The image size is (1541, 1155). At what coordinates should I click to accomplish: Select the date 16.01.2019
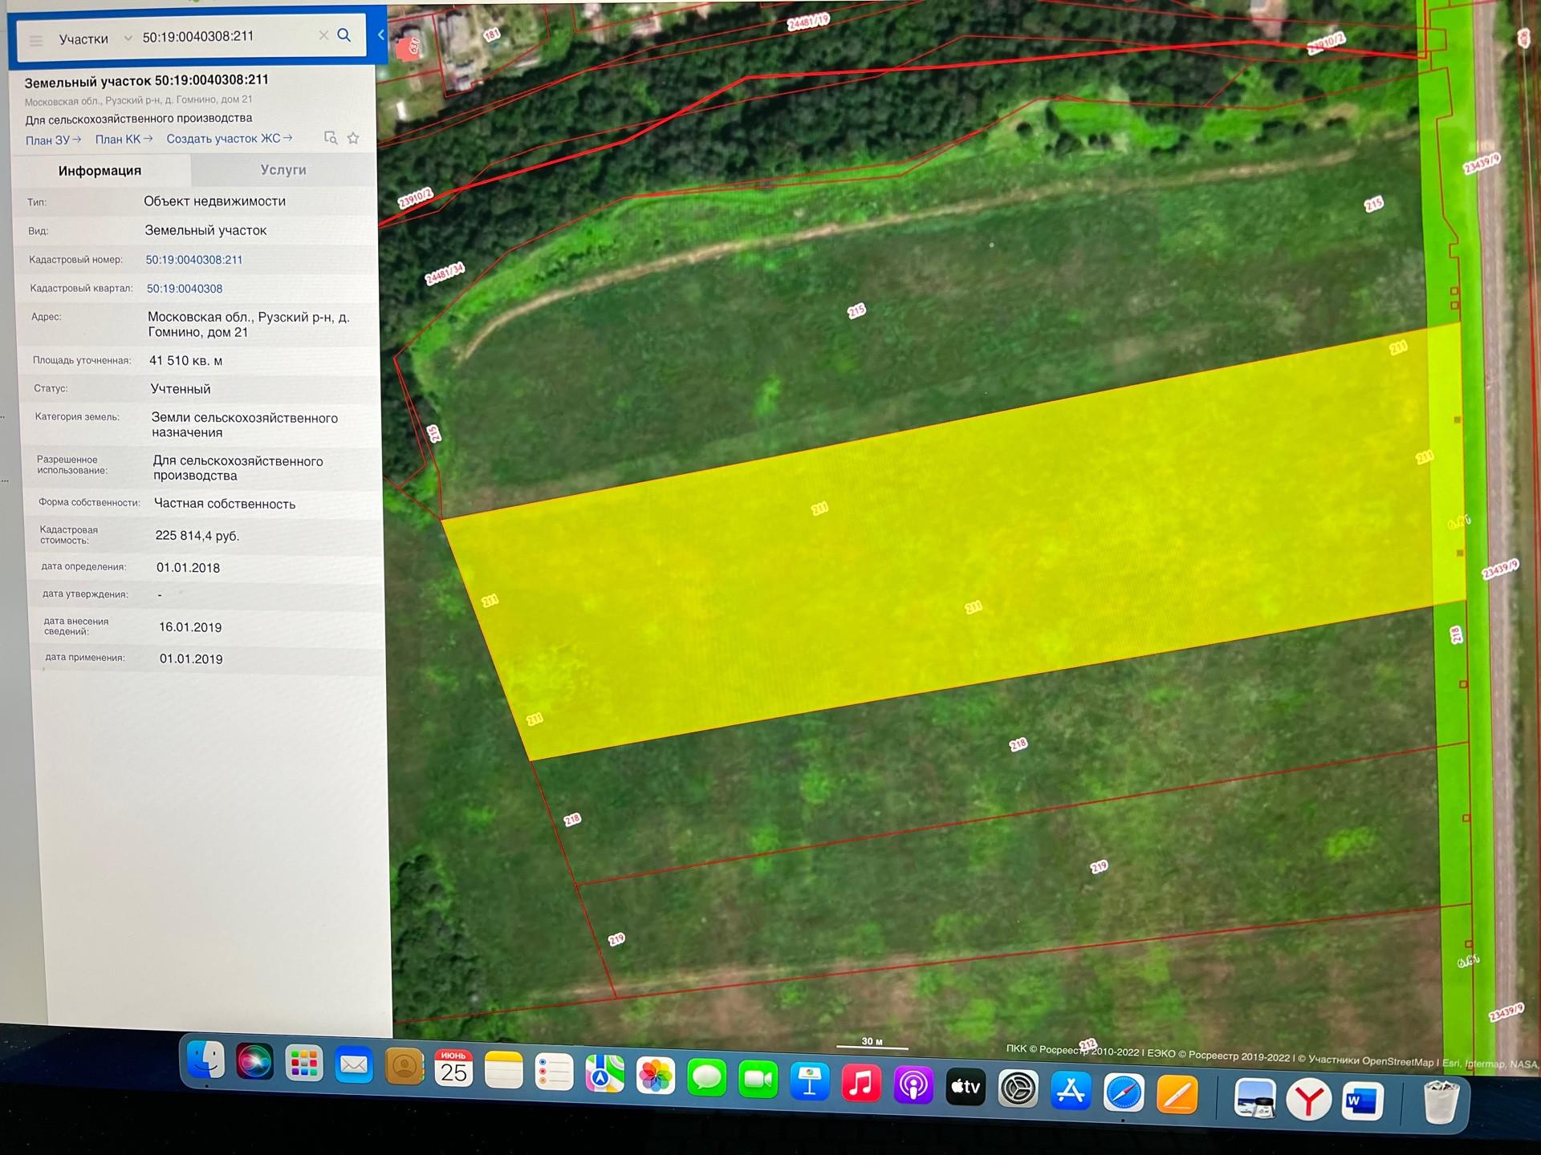click(x=190, y=627)
